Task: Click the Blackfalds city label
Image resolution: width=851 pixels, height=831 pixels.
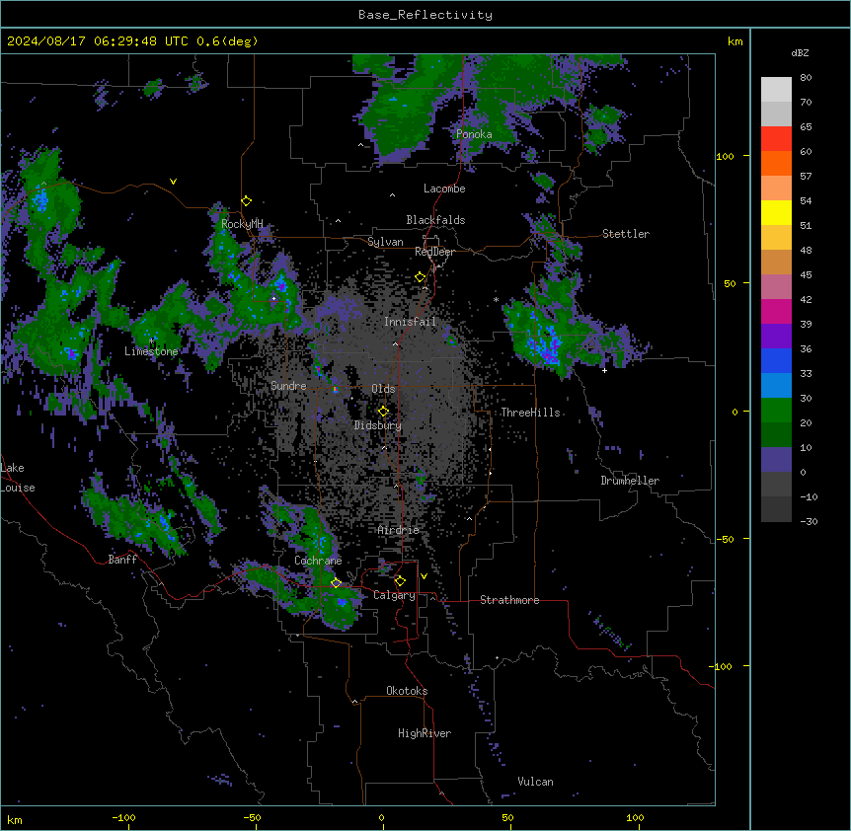Action: (x=435, y=220)
